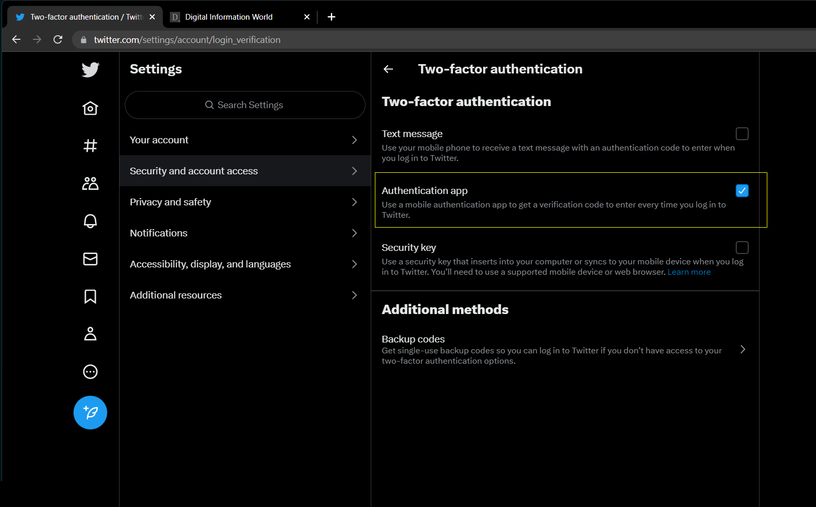Open Notifications bell icon

(90, 221)
